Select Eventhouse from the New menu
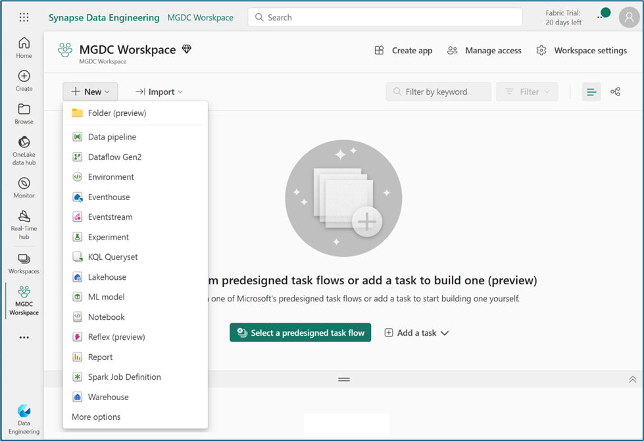Image resolution: width=644 pixels, height=441 pixels. coord(136,197)
